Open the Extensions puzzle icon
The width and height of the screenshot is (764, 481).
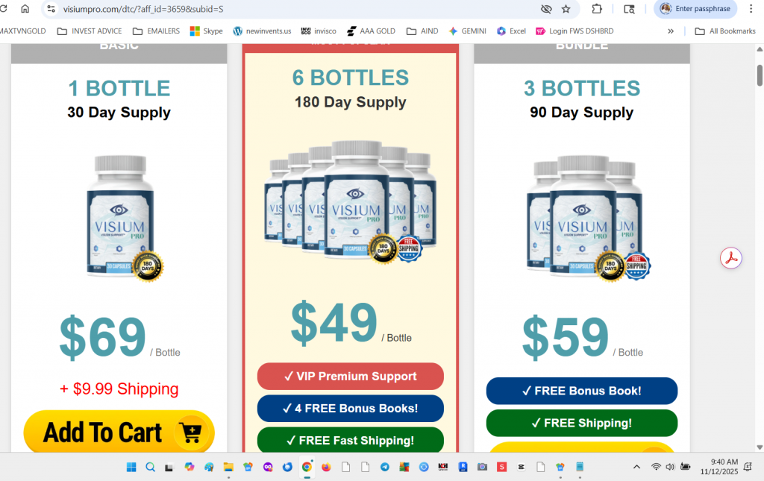[x=596, y=9]
